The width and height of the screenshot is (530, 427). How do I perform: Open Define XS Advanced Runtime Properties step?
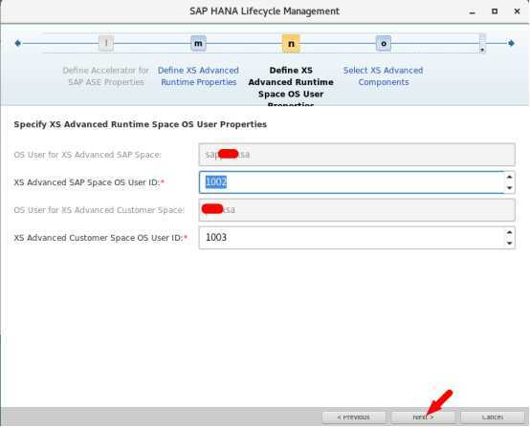point(198,76)
